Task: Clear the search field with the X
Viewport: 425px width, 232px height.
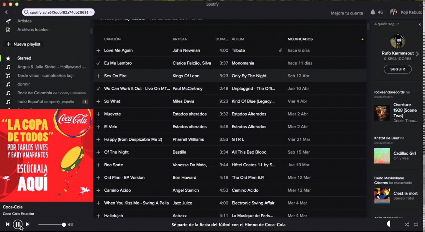Action: (x=91, y=12)
